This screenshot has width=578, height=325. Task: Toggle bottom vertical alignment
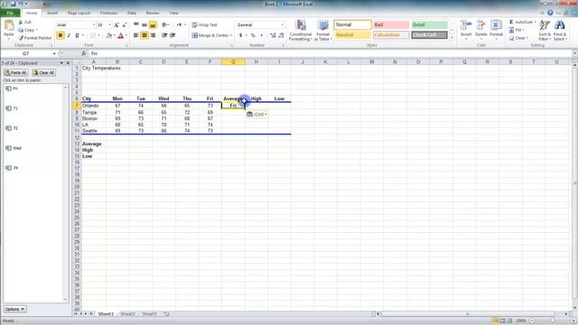(153, 24)
